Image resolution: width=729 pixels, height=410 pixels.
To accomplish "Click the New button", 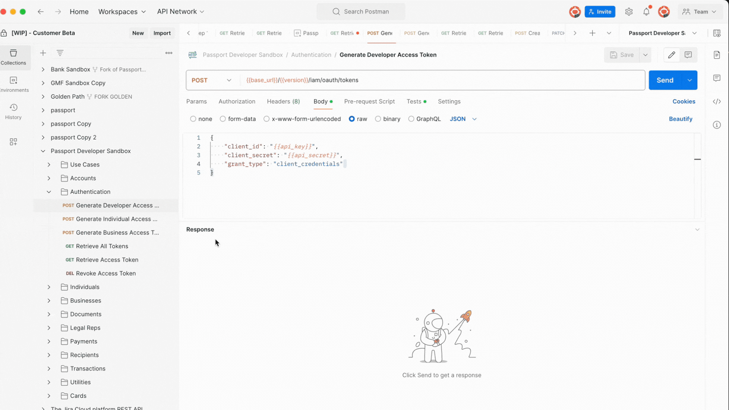I will [x=138, y=33].
